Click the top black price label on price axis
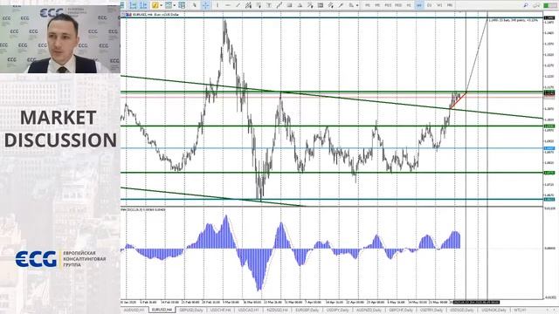The height and width of the screenshot is (314, 559). (x=549, y=17)
